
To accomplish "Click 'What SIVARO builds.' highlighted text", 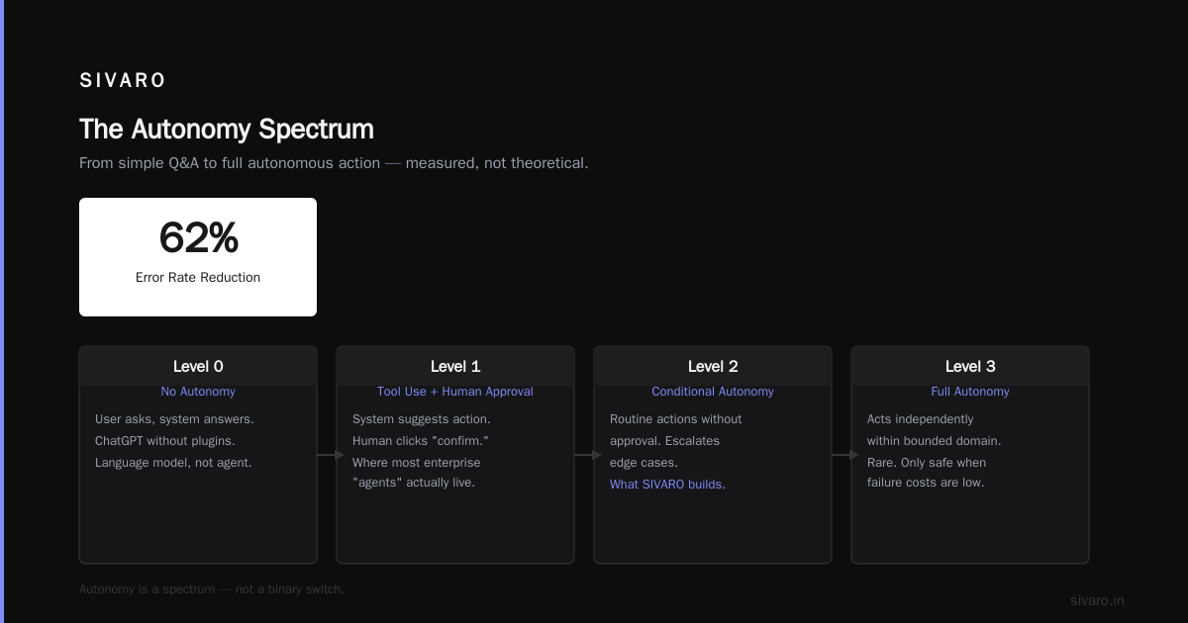I will (667, 485).
